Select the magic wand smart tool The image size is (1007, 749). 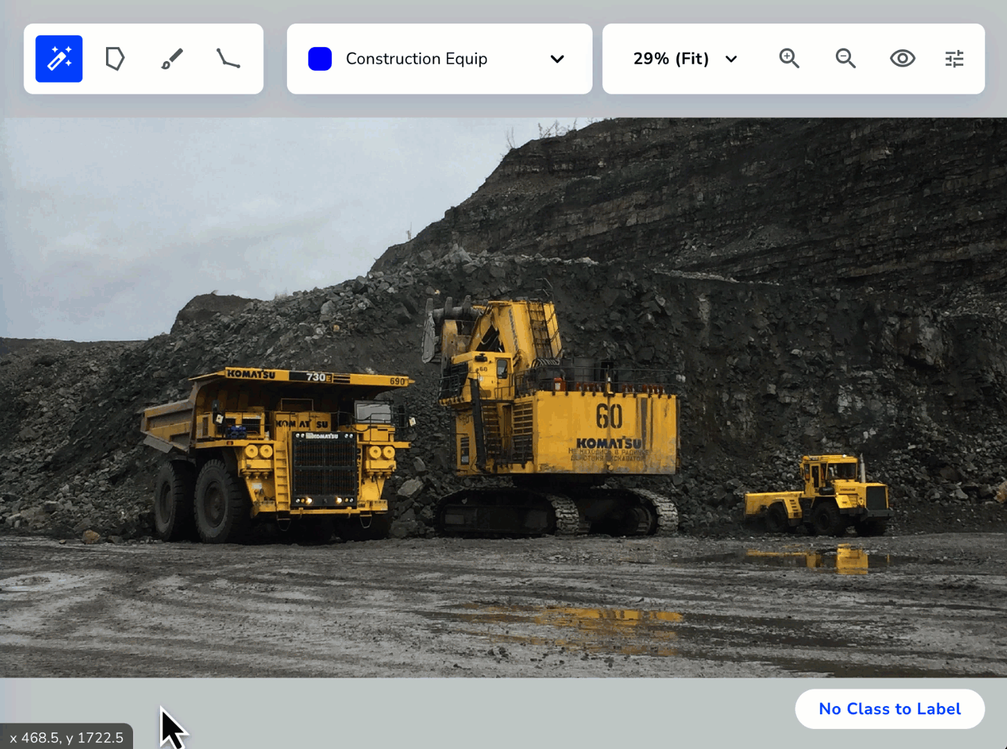point(59,59)
